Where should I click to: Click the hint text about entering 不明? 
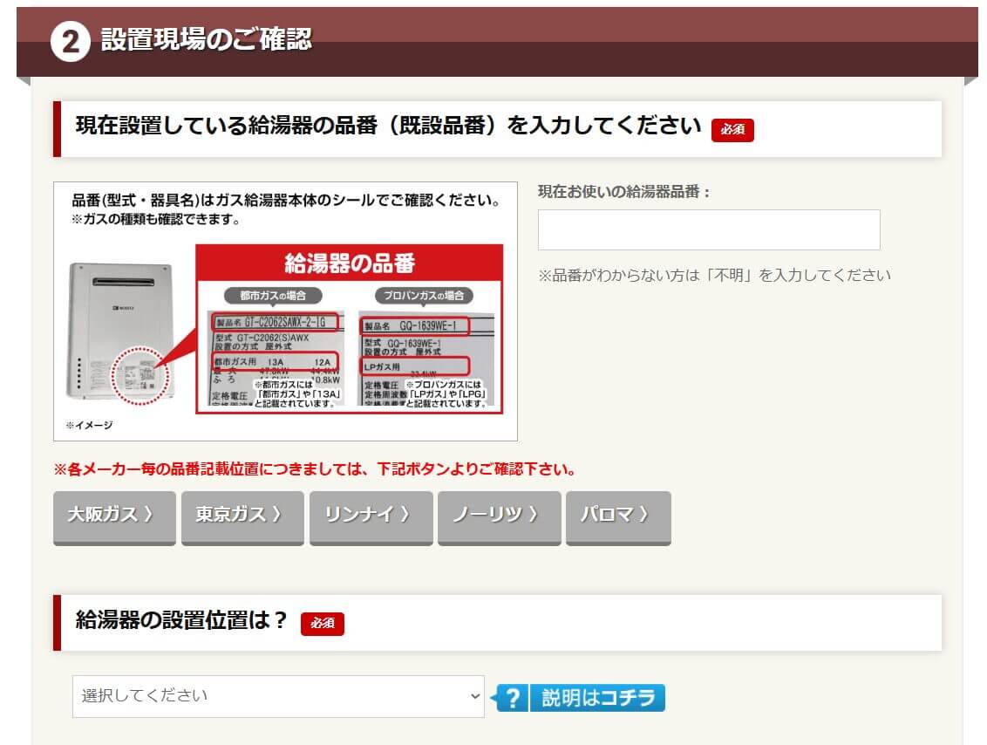click(714, 275)
